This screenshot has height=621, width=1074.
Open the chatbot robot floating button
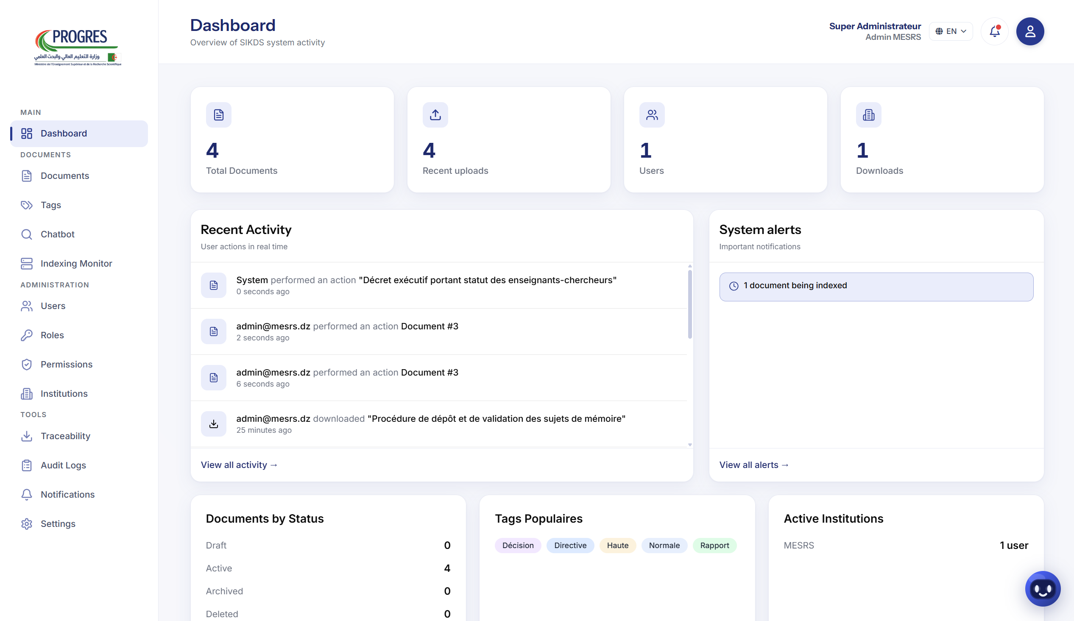tap(1043, 589)
